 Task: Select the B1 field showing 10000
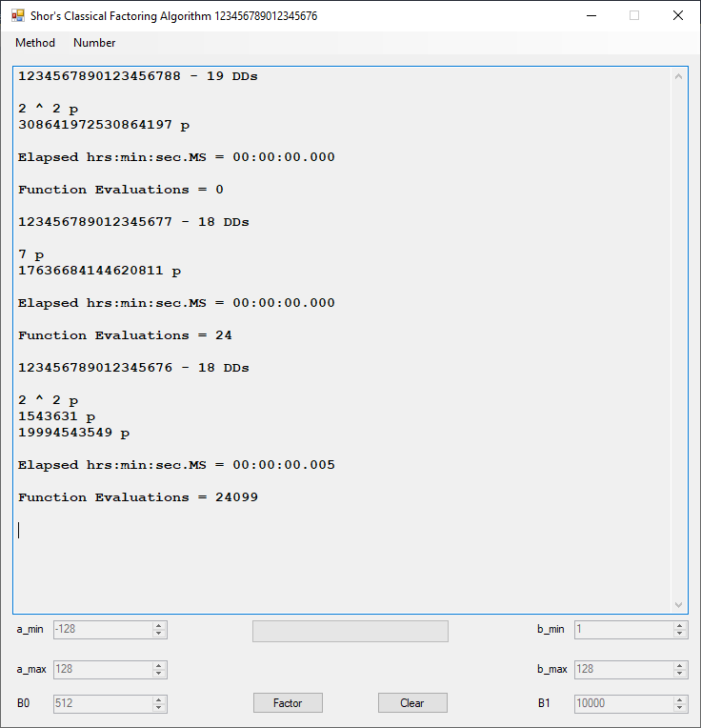click(623, 703)
